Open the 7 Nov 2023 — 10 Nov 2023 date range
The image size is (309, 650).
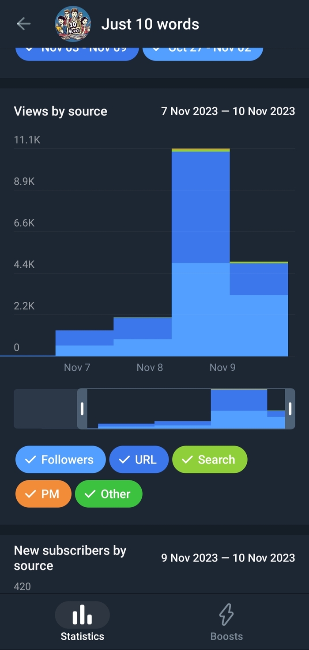coord(228,111)
